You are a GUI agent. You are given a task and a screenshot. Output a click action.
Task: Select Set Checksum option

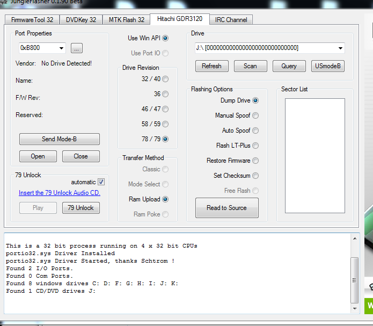255,176
